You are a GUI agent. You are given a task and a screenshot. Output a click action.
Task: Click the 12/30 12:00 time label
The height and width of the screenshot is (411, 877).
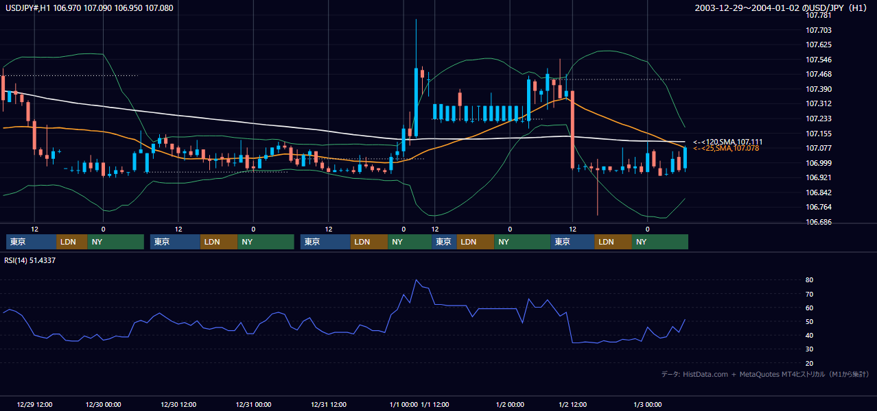click(178, 404)
